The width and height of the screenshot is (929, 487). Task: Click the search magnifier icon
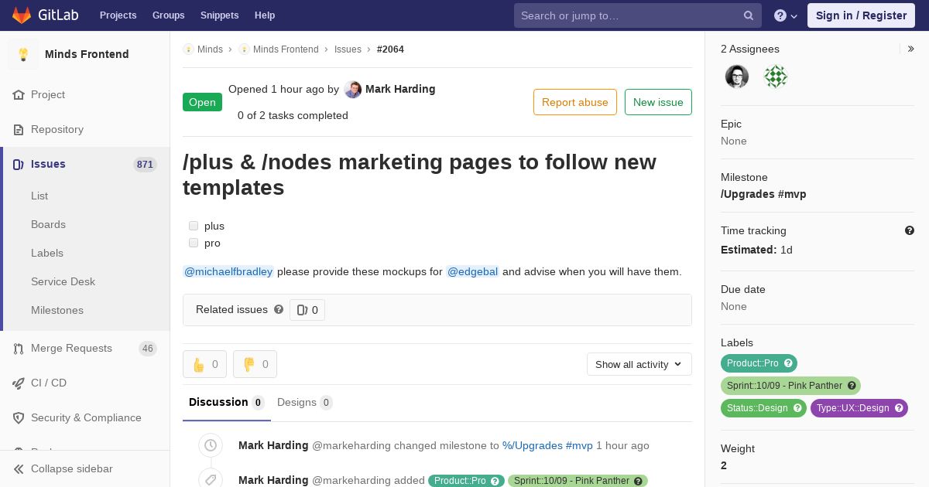(x=749, y=15)
